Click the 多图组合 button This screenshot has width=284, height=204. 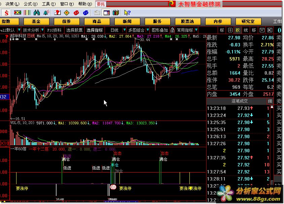(x=136, y=30)
